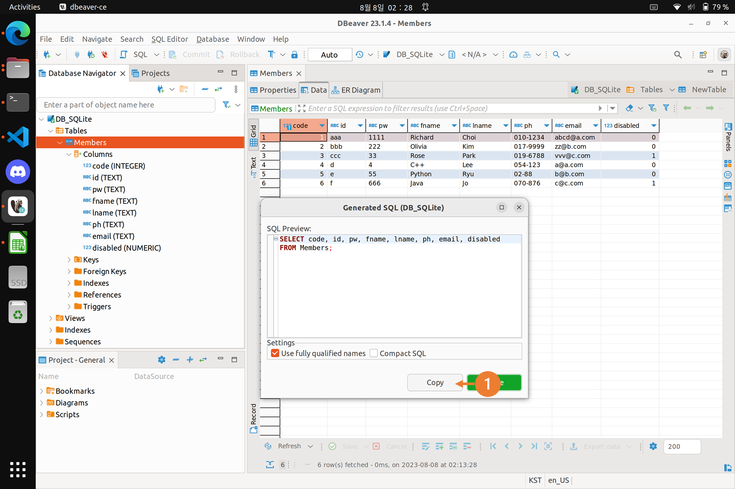The image size is (735, 489).
Task: Add a new row icon
Action: click(x=439, y=446)
